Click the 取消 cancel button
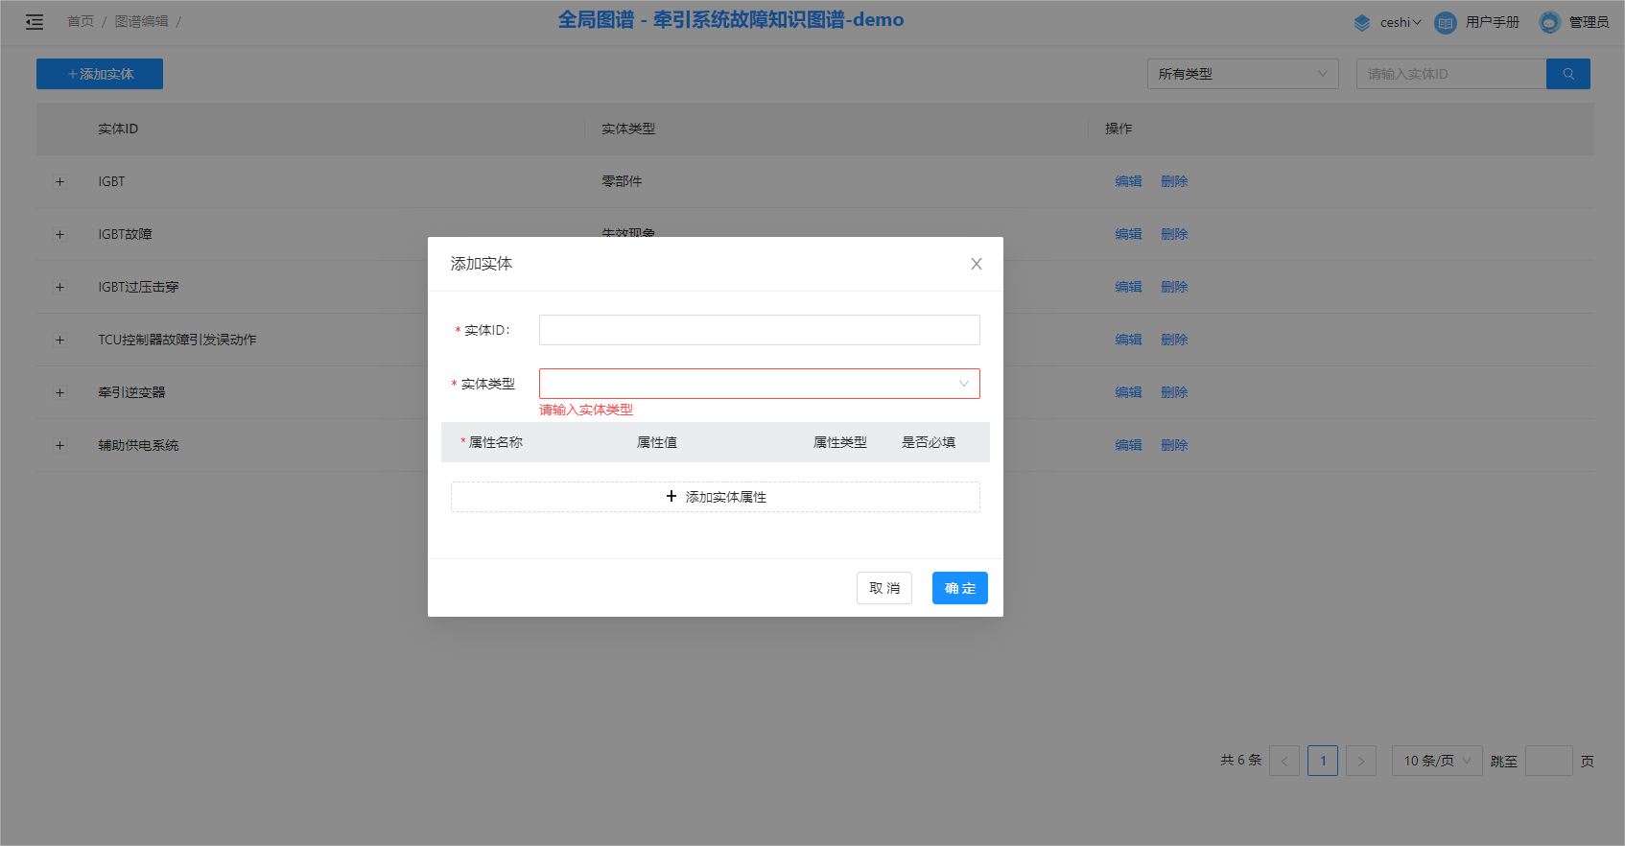 (x=883, y=588)
